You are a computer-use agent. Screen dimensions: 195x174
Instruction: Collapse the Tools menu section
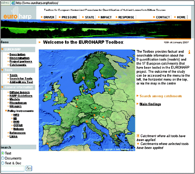click(x=2, y=70)
